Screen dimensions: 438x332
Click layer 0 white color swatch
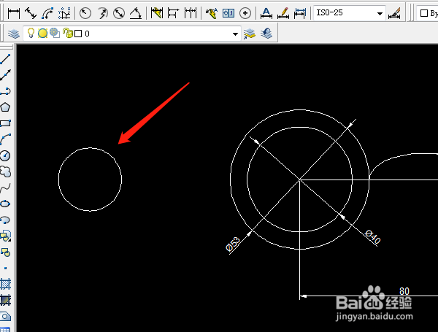tap(79, 34)
